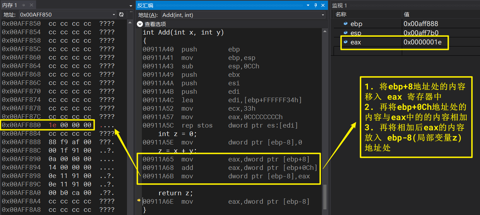Select the 内存 1 memory tab

coord(10,5)
